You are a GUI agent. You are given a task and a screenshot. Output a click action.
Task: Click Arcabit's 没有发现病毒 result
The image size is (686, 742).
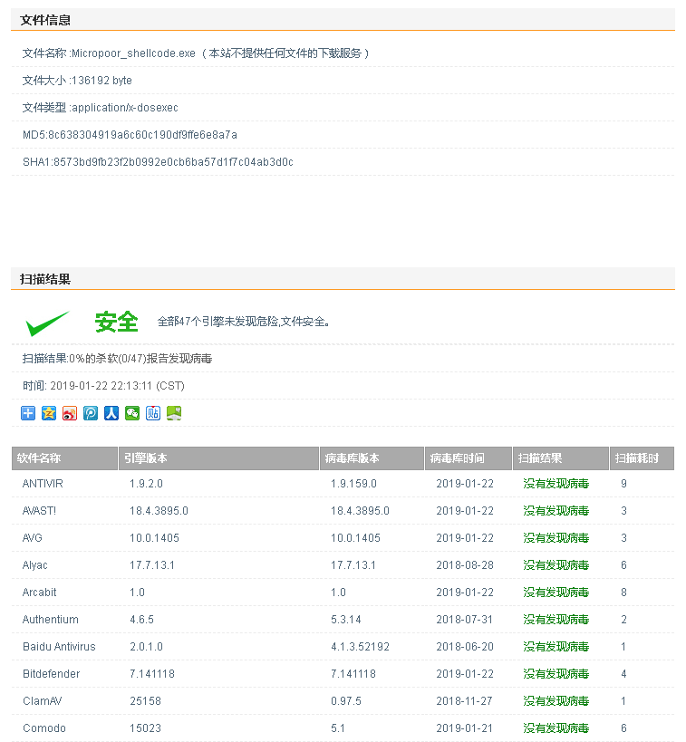(556, 593)
